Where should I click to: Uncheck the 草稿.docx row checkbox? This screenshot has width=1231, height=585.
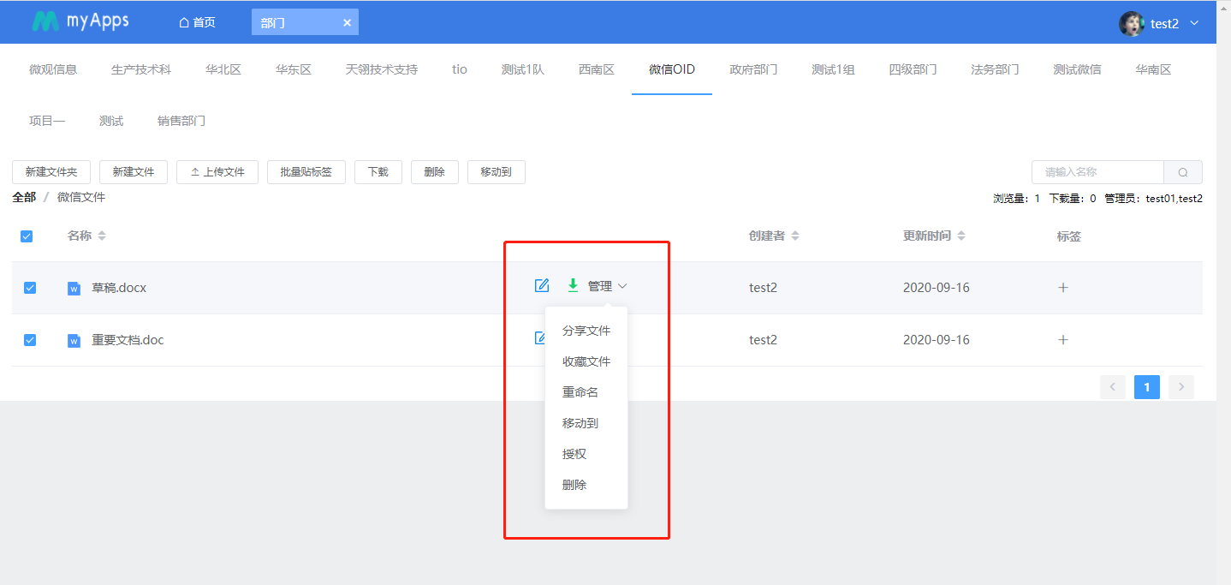click(x=30, y=288)
